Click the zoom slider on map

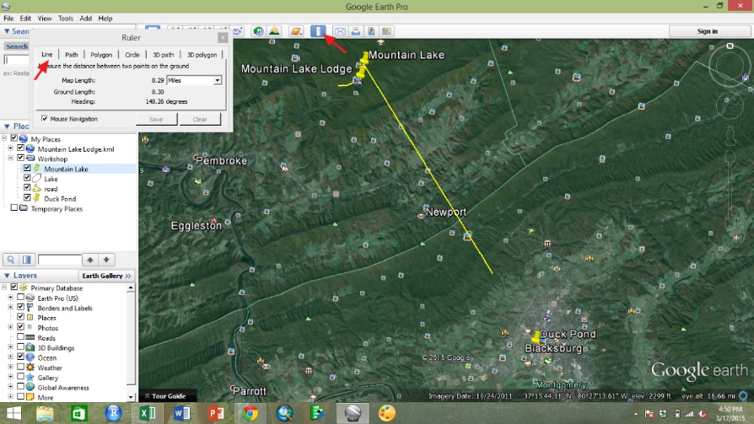click(730, 192)
